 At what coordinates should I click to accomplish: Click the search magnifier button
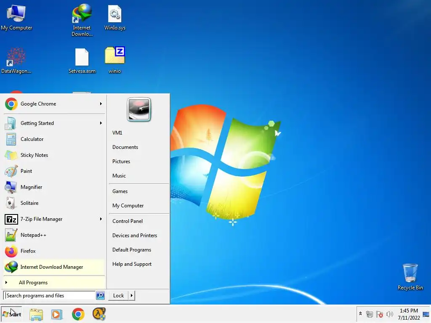pos(100,296)
